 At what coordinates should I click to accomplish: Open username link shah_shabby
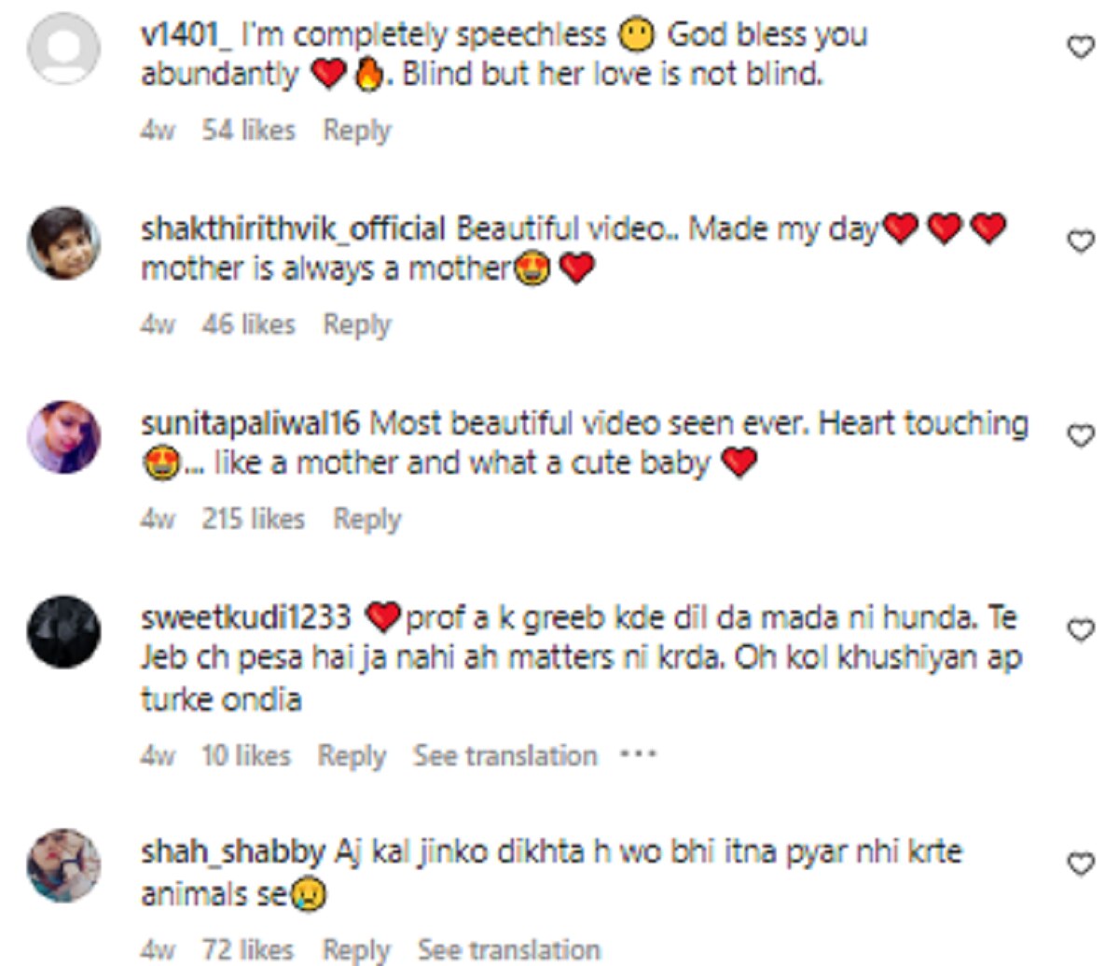232,851
